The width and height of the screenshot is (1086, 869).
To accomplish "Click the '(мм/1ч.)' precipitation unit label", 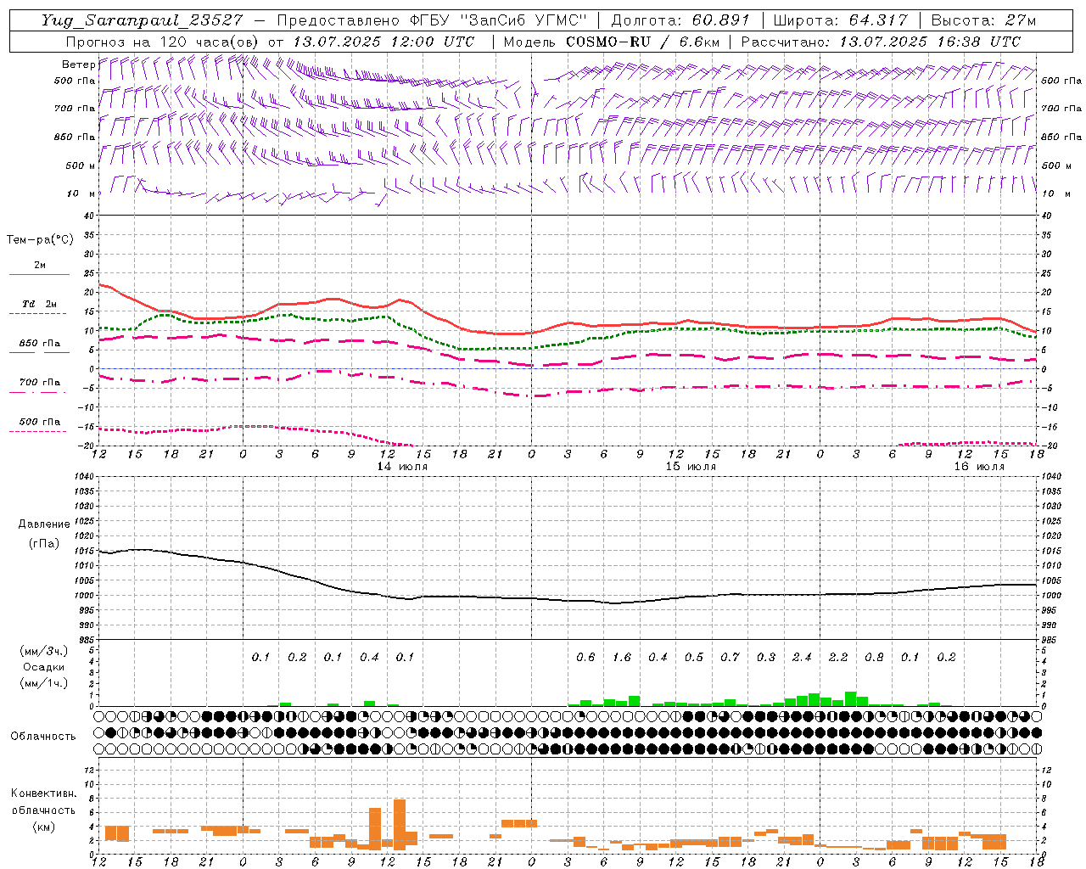I will tap(44, 683).
